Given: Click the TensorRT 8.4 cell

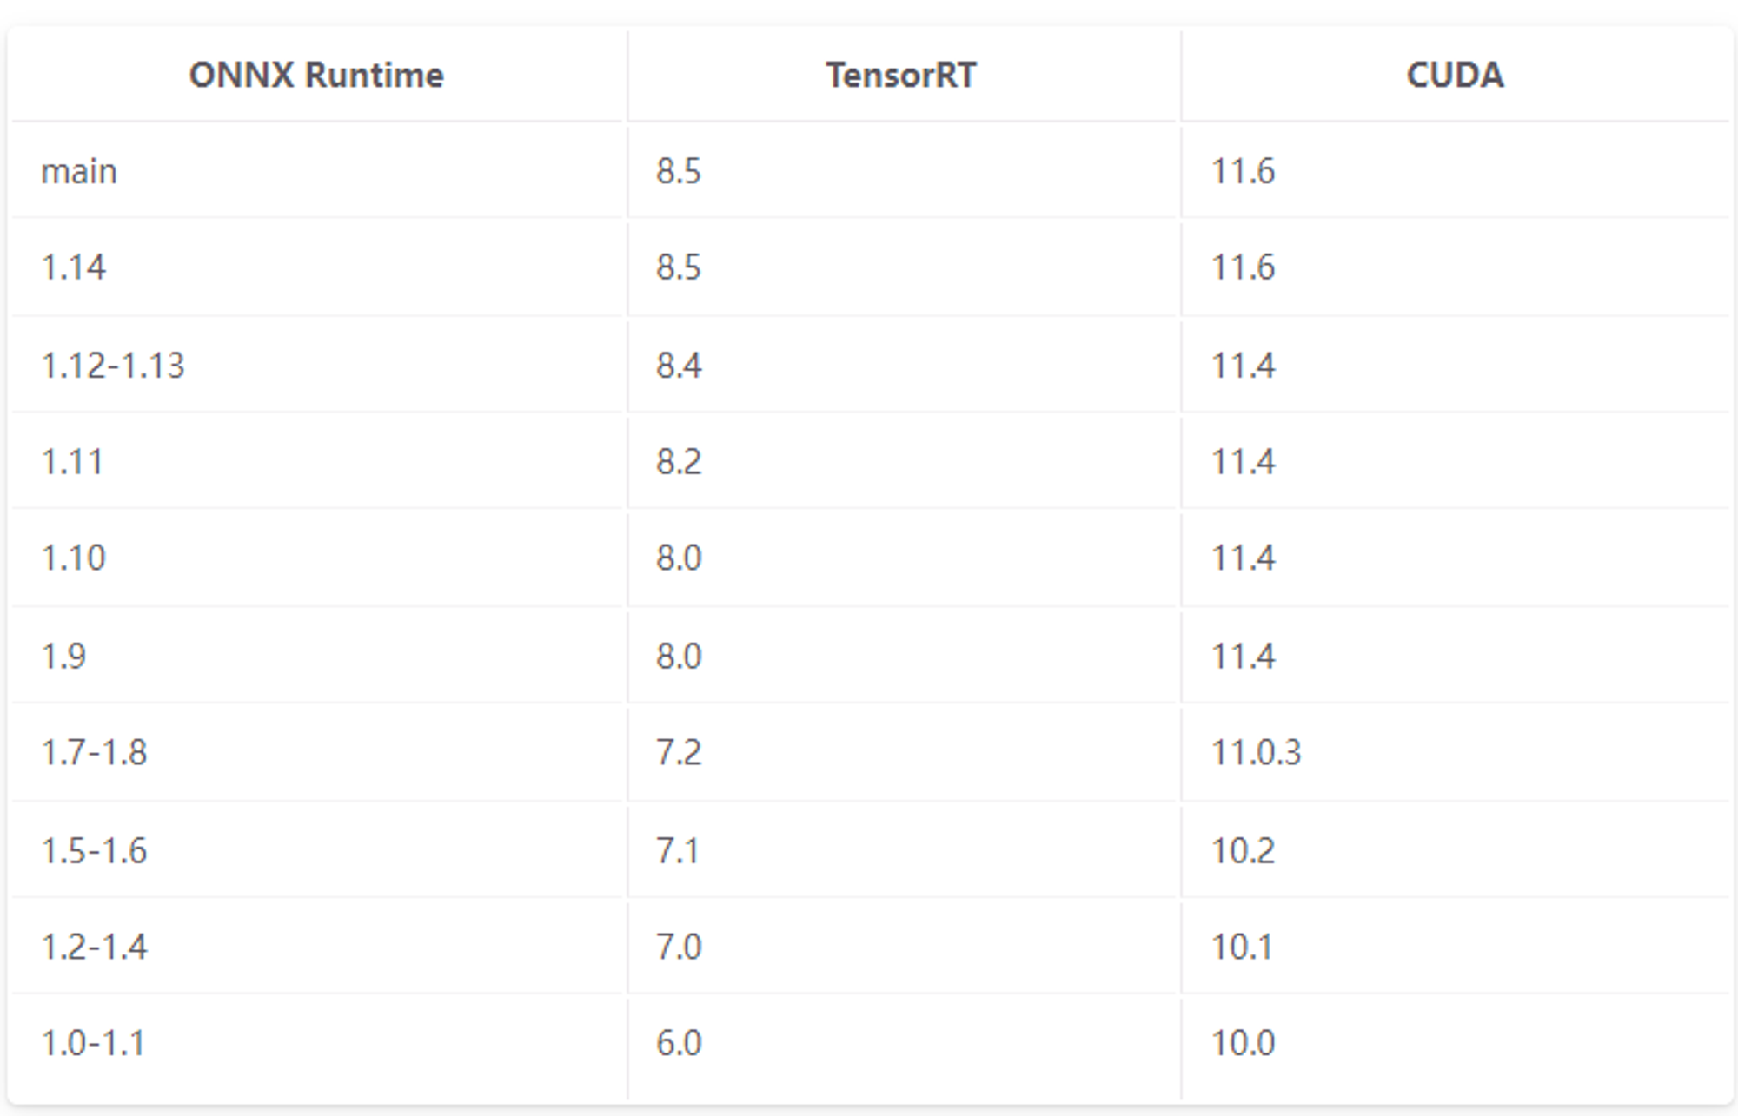Looking at the screenshot, I should point(902,365).
